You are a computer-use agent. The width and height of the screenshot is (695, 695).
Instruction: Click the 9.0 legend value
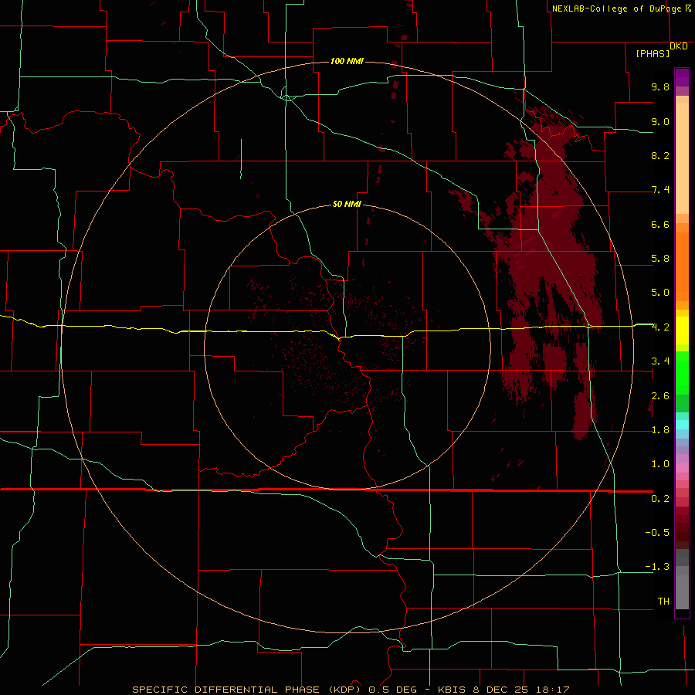[x=660, y=121]
